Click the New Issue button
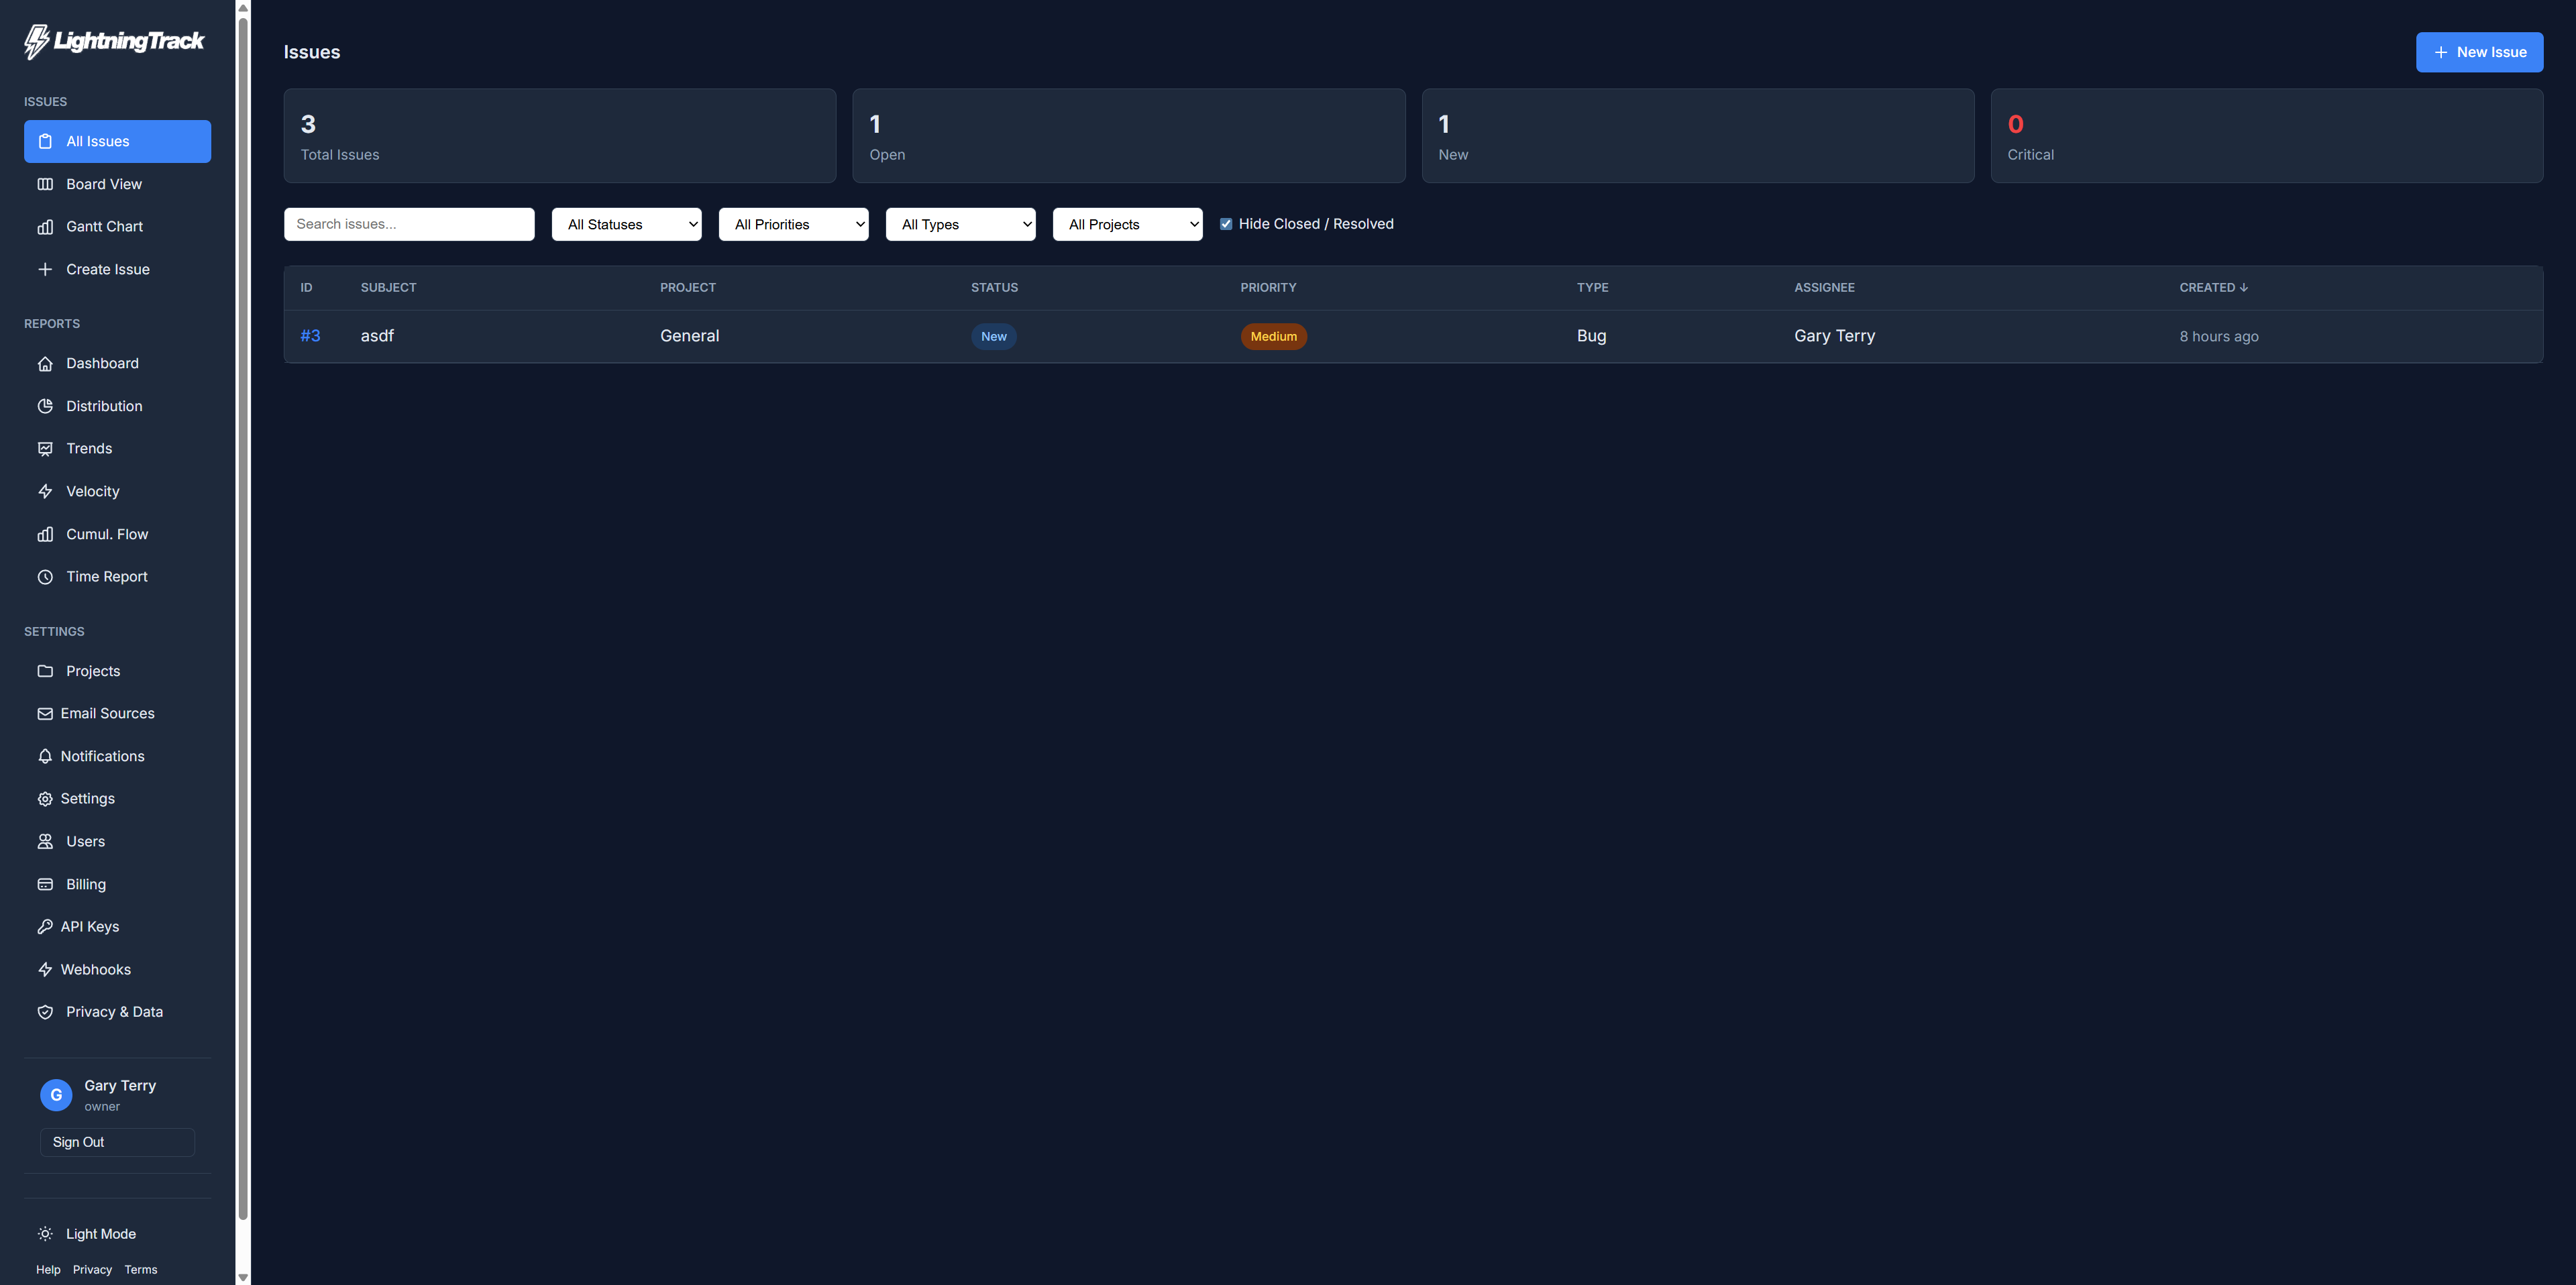 [2479, 52]
